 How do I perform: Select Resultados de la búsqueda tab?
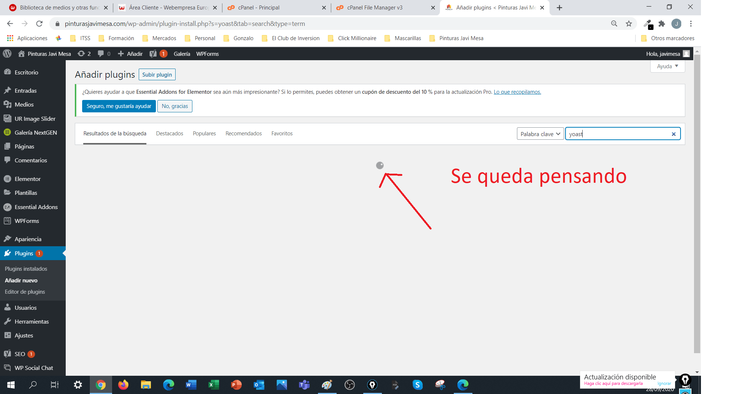[115, 134]
